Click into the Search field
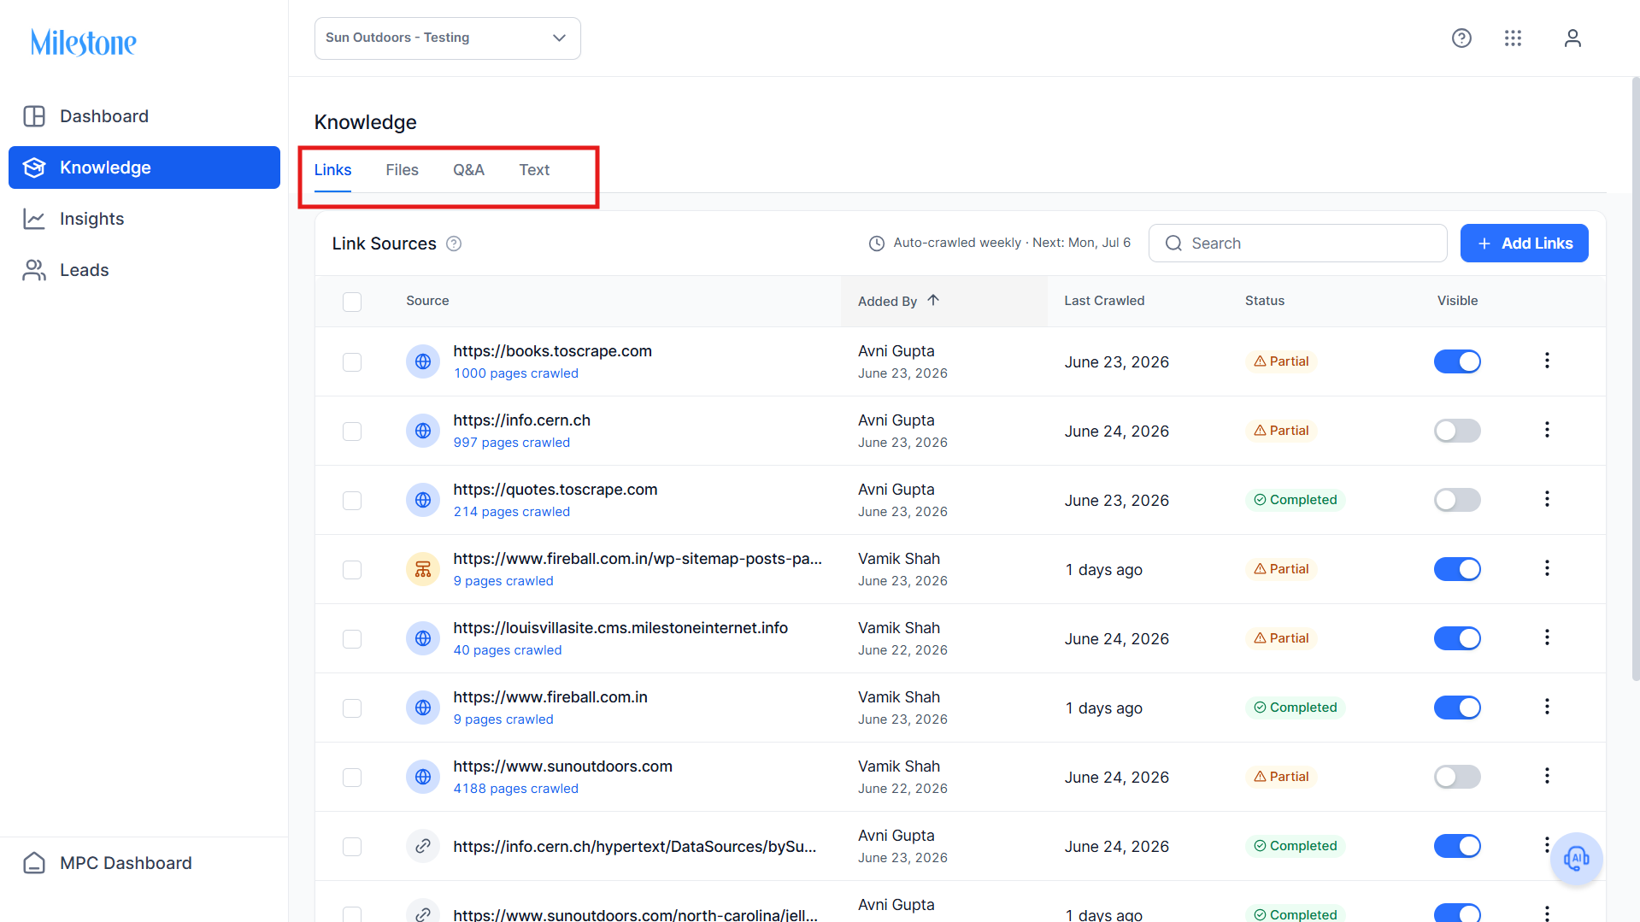 point(1297,244)
